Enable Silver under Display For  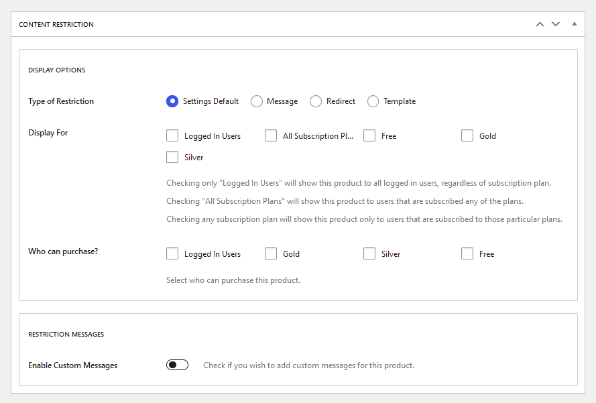(x=172, y=157)
